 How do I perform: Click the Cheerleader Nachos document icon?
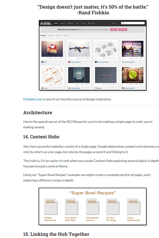[x=93, y=206]
